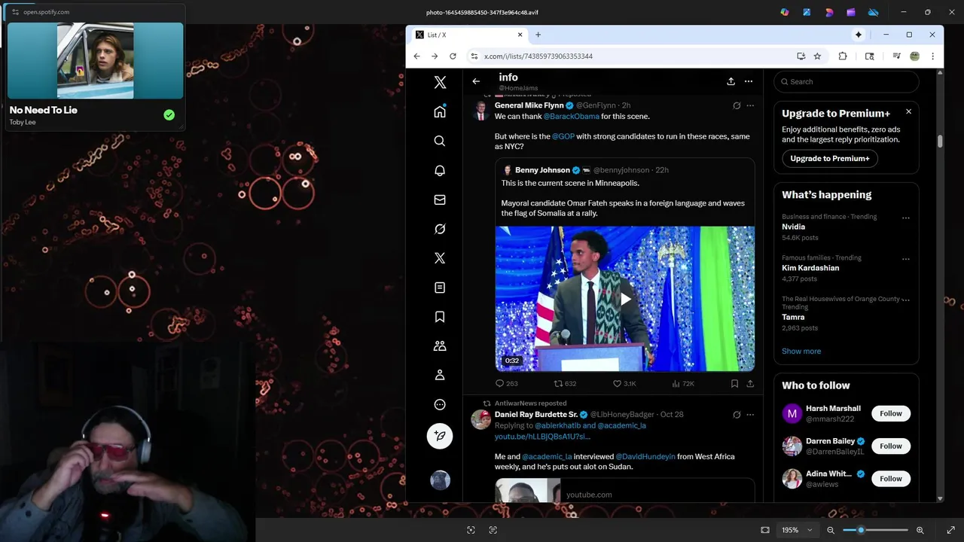Open the 195% zoom level dropdown

797,530
